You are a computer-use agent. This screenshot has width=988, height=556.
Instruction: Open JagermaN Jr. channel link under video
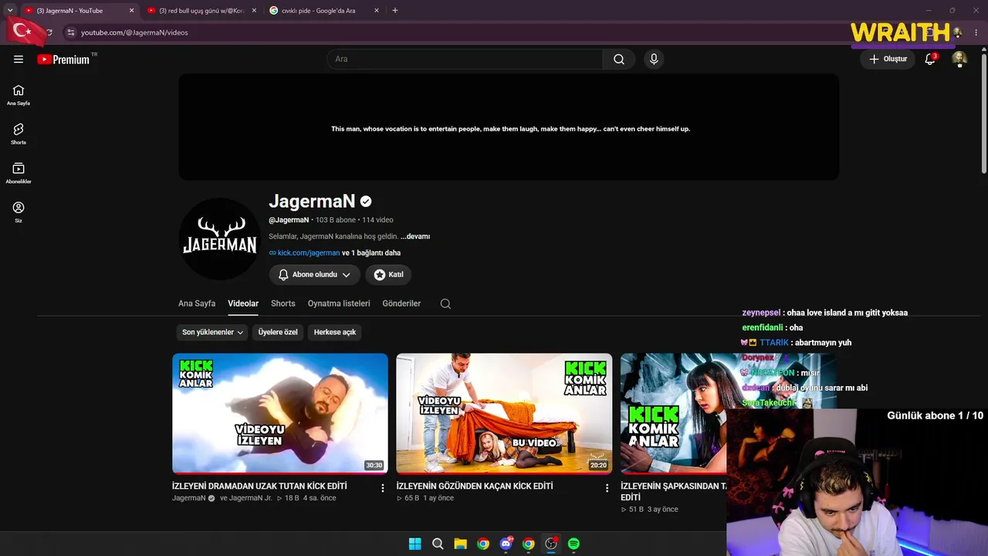coord(251,498)
